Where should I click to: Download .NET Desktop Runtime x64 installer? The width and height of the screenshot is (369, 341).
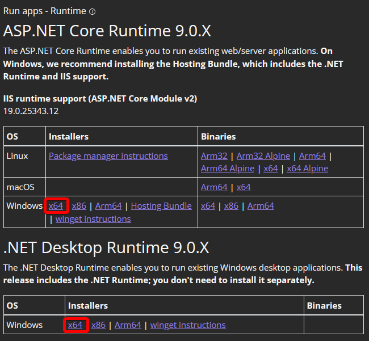coord(76,325)
